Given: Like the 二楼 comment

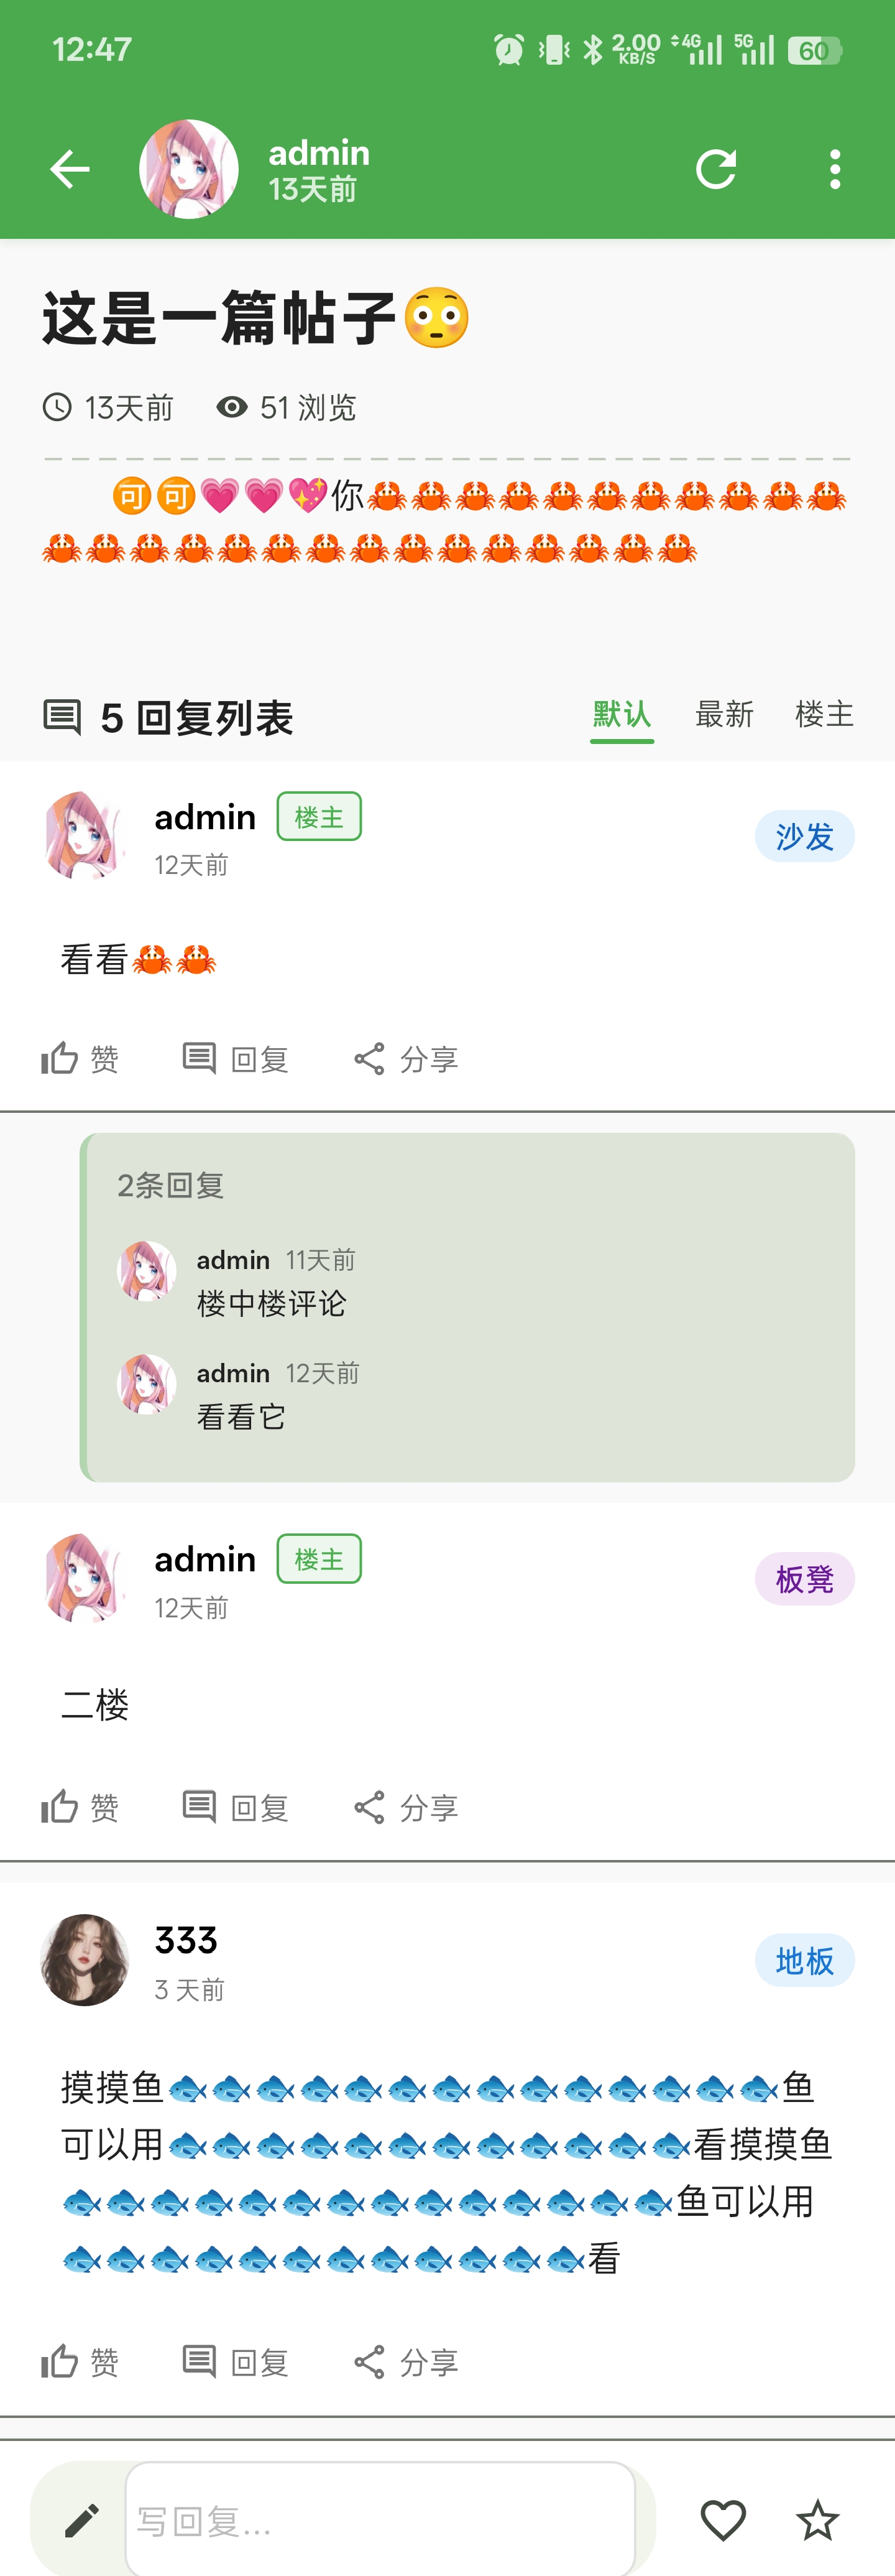Looking at the screenshot, I should [80, 1807].
